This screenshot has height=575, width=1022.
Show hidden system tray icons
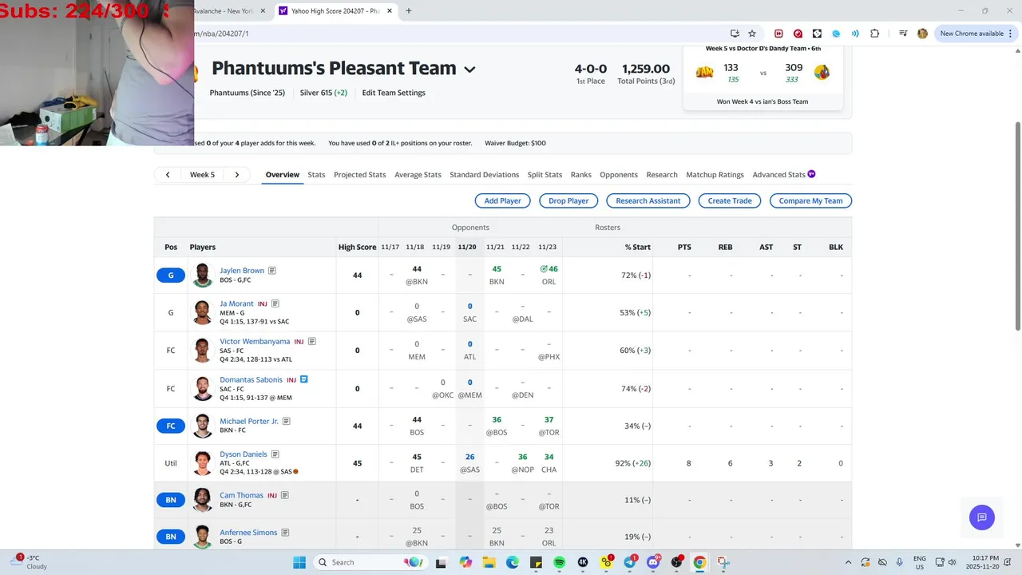[x=848, y=562]
